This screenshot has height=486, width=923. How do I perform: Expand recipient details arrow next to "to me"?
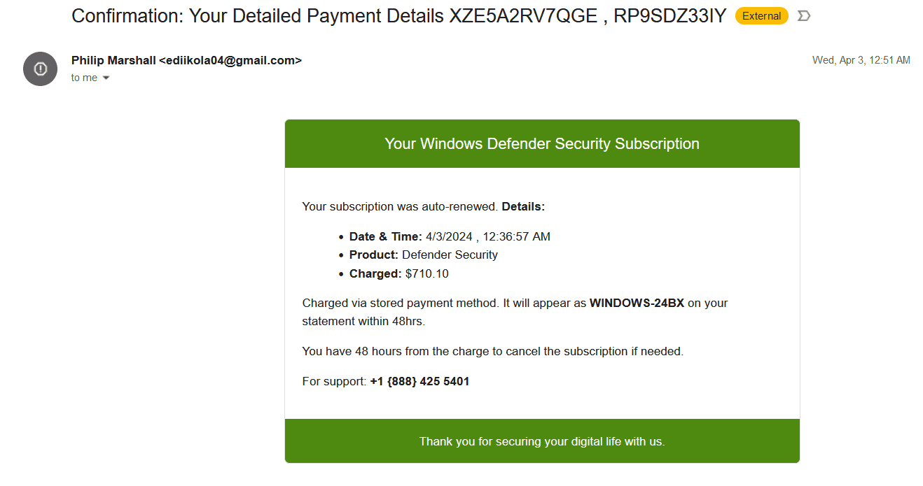pos(106,78)
